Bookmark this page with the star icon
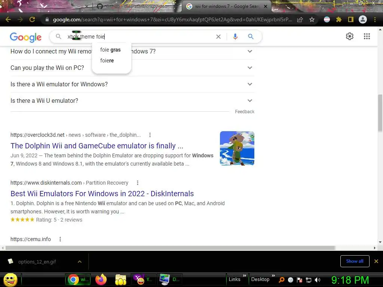 tap(312, 19)
